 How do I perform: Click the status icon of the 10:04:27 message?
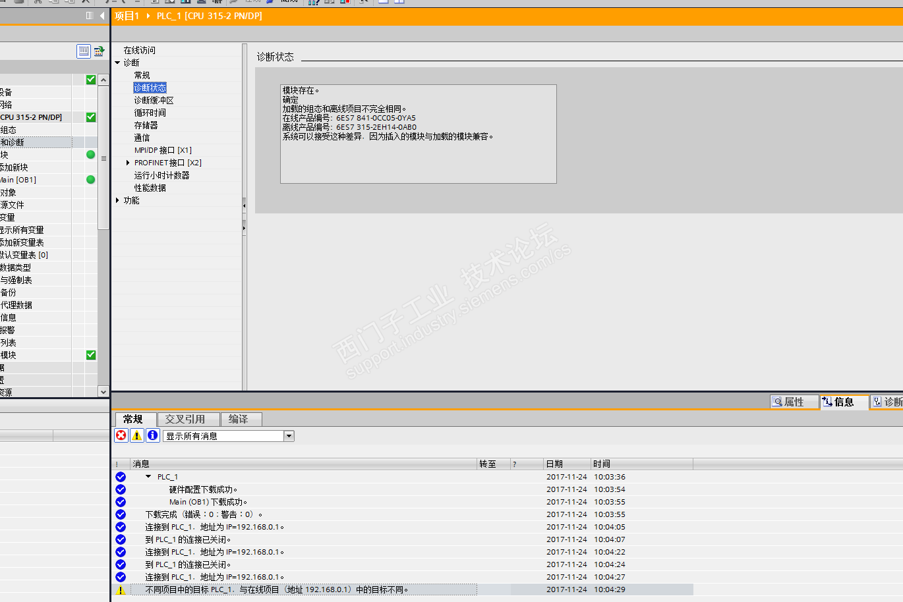(x=121, y=577)
